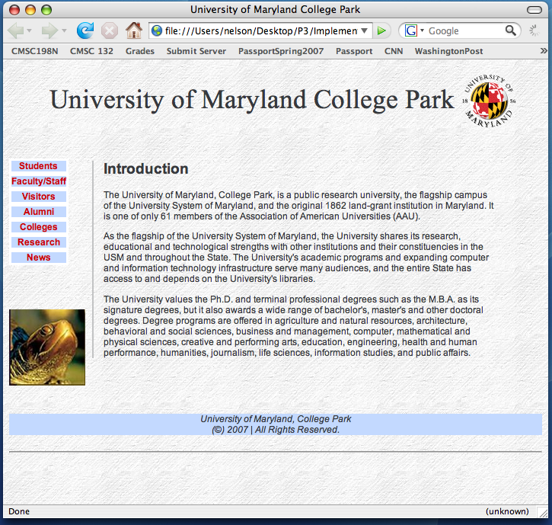Click the browser Forward arrow
This screenshot has height=525, width=552.
coord(49,30)
